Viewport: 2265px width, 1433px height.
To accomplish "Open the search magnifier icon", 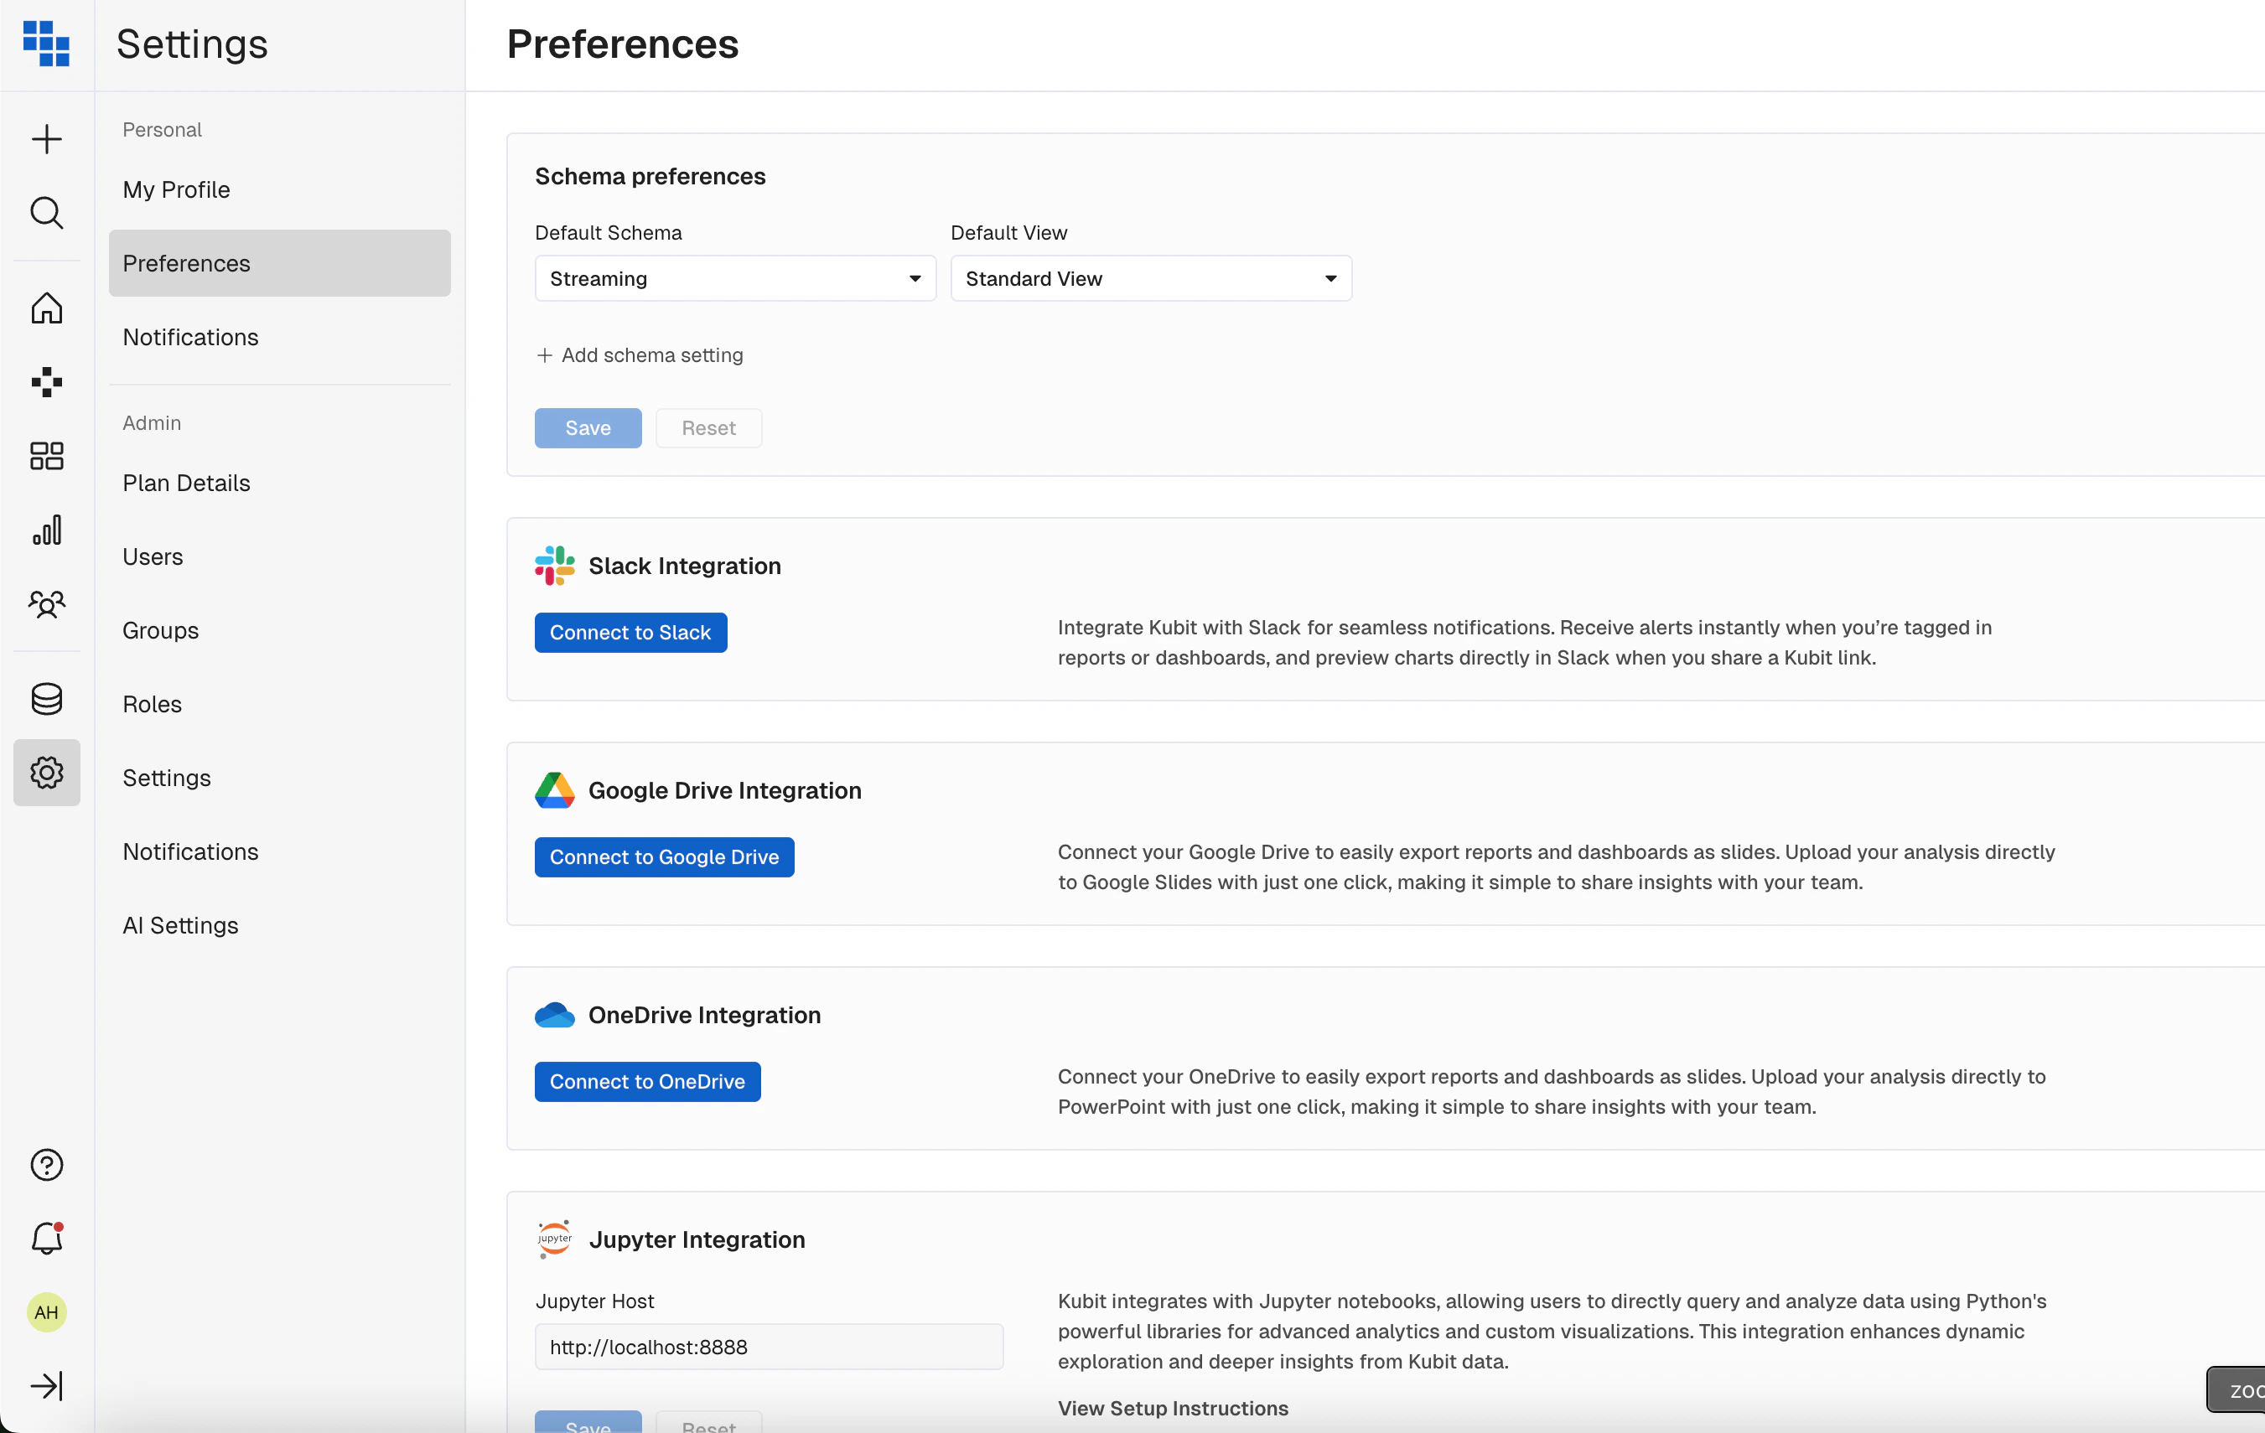I will [x=46, y=214].
